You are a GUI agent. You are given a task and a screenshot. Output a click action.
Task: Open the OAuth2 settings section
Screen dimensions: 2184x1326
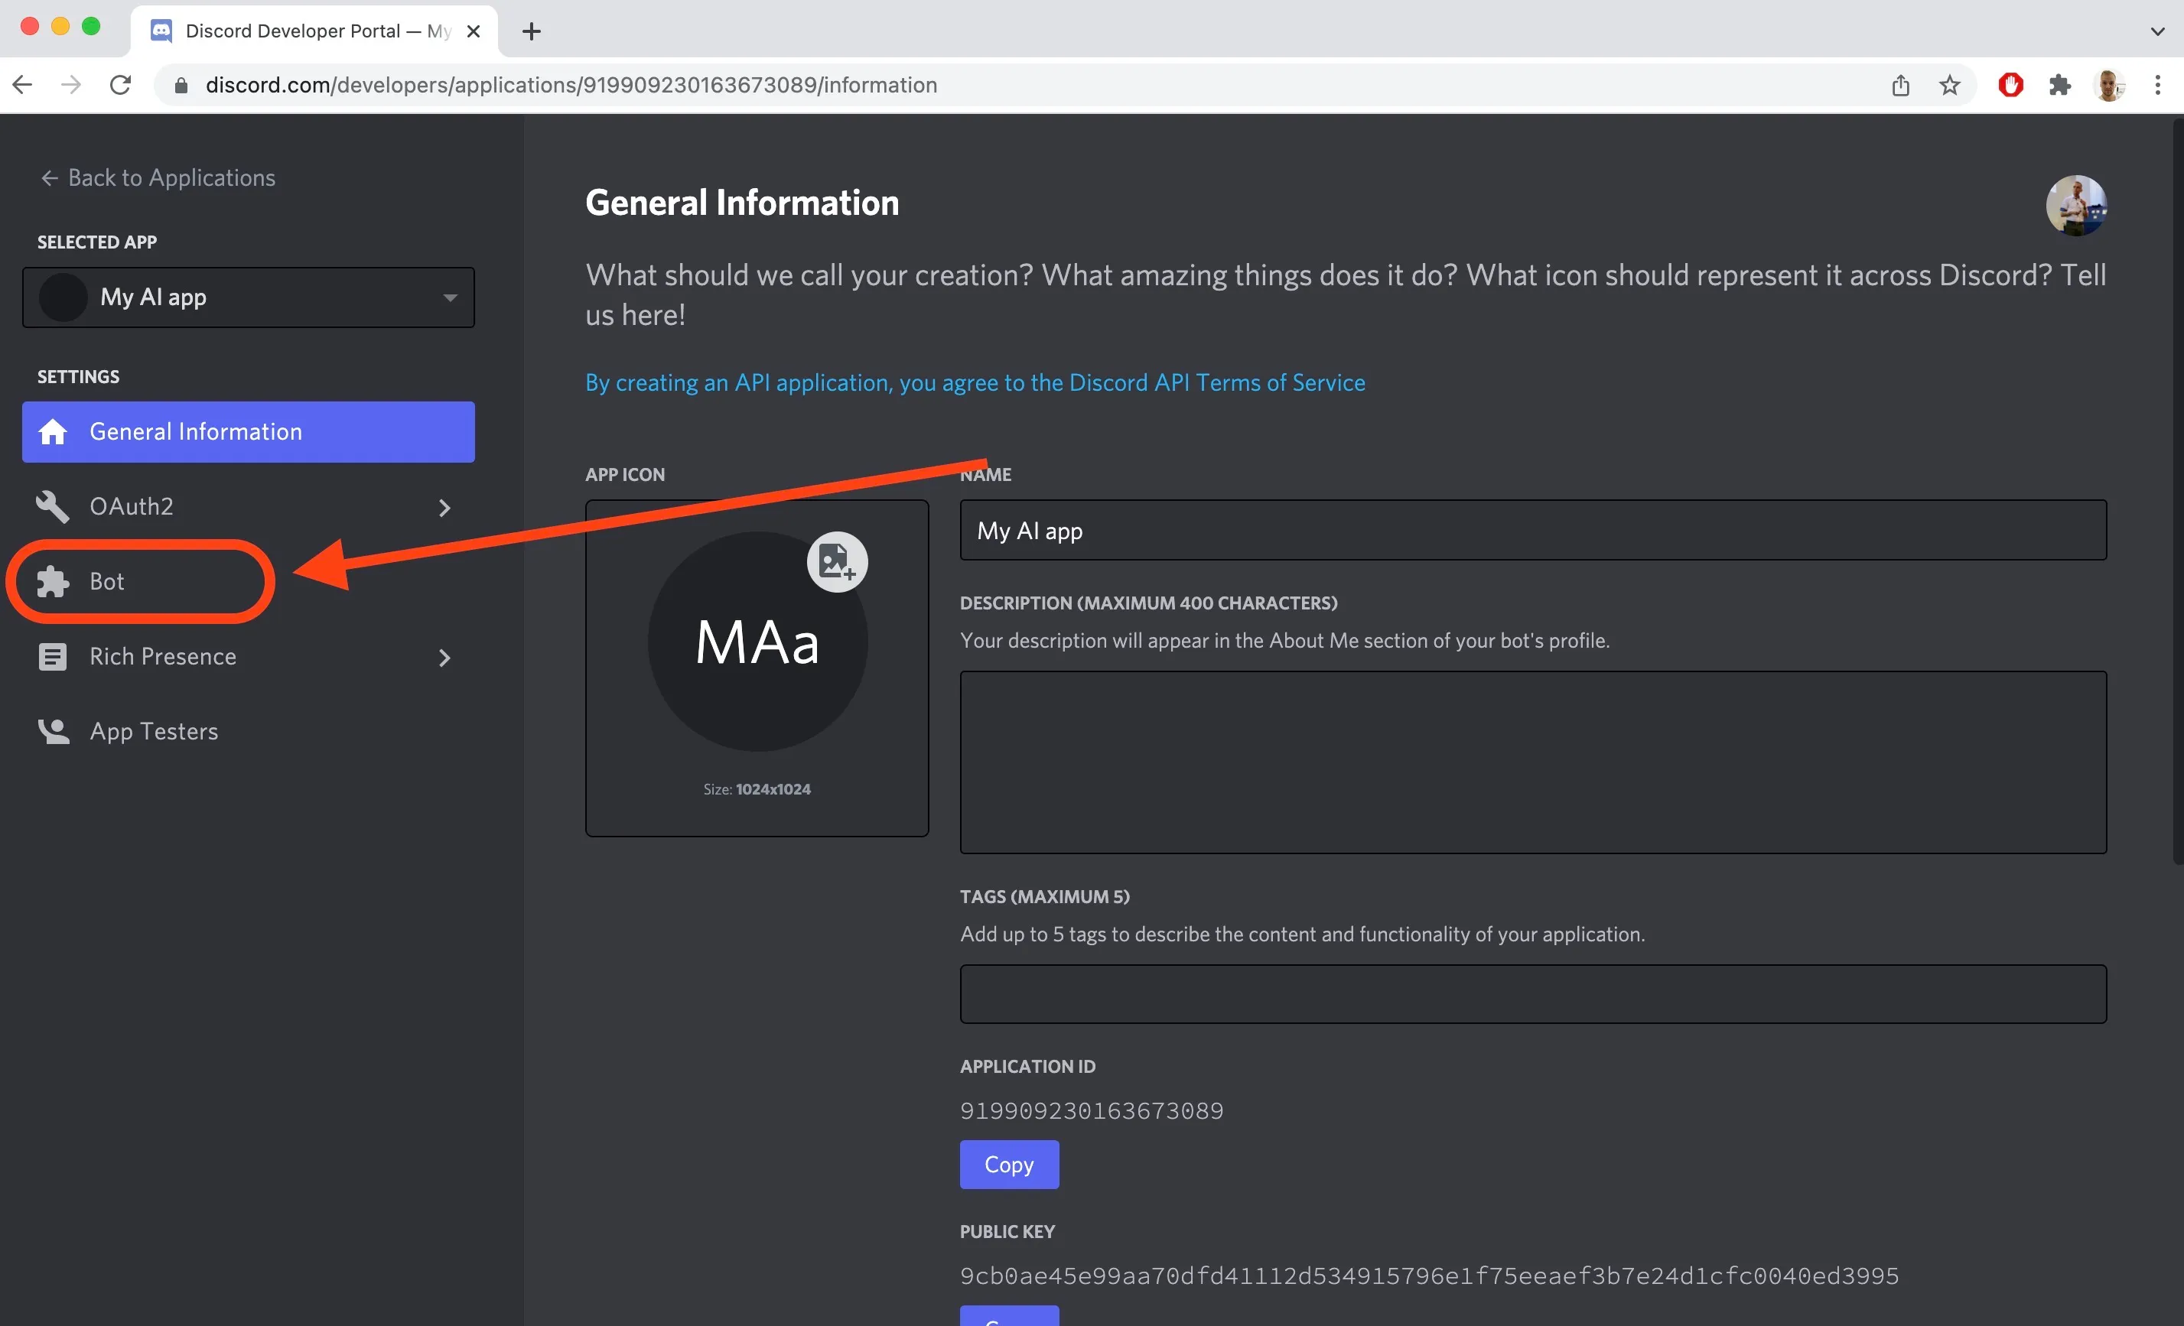(x=248, y=507)
